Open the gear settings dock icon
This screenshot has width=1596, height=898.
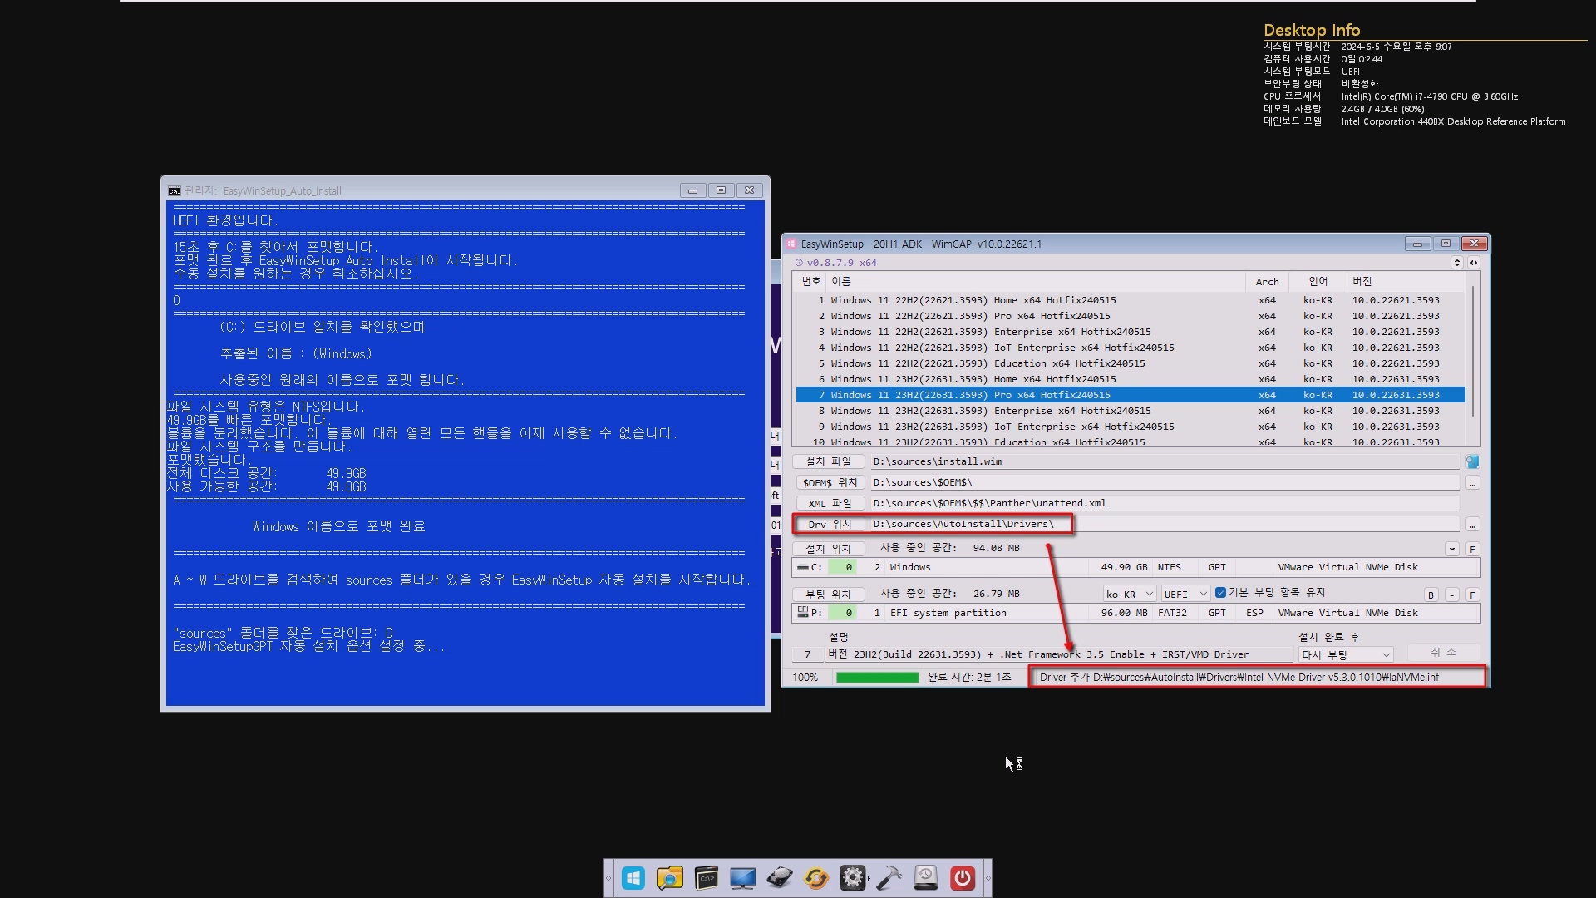click(x=852, y=878)
